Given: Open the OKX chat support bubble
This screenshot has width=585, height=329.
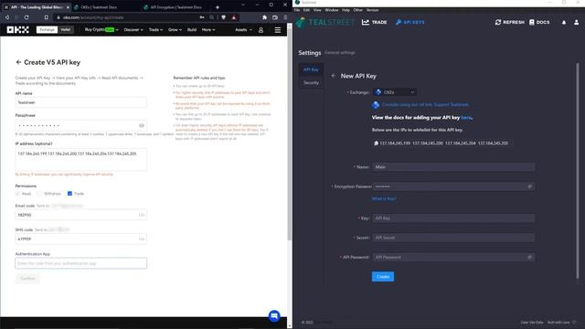Looking at the screenshot, I should 274,316.
